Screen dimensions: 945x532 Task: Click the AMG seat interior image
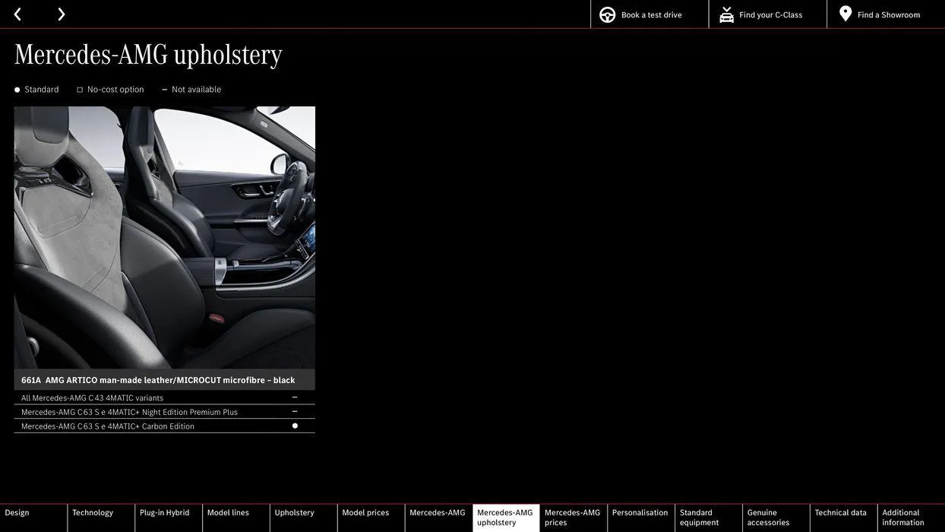point(164,237)
